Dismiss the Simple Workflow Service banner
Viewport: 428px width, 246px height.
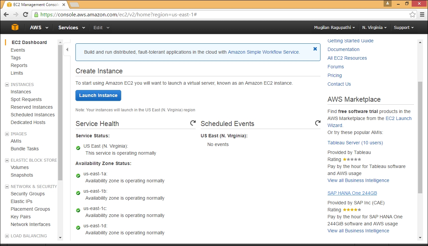[x=315, y=49]
